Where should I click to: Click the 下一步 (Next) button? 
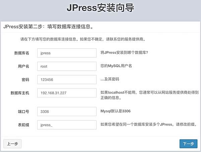coord(188,144)
